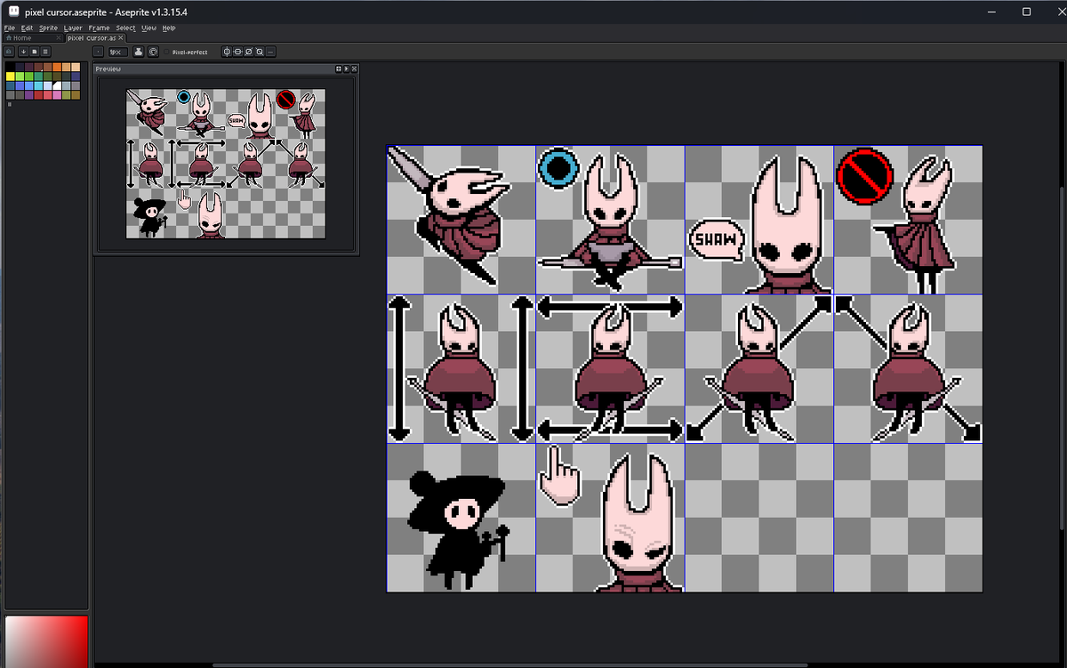Toggle the right diagonal symmetry button

coord(248,52)
